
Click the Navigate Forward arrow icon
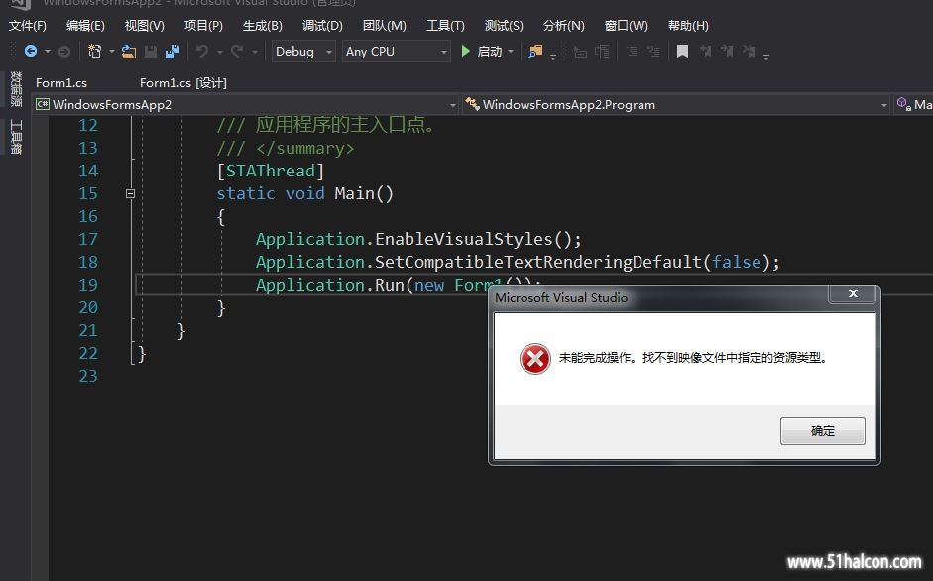pyautogui.click(x=64, y=52)
